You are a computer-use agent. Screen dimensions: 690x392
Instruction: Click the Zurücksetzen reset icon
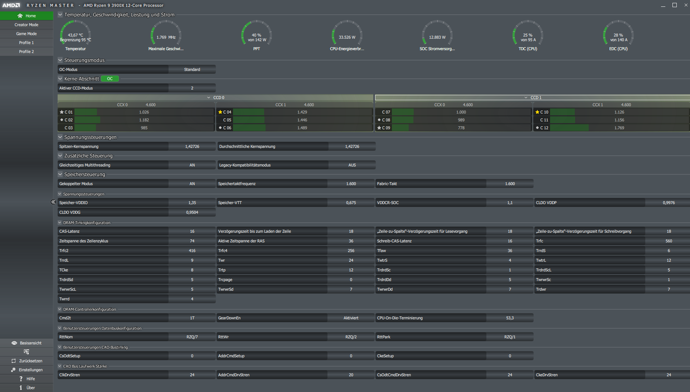coord(14,361)
